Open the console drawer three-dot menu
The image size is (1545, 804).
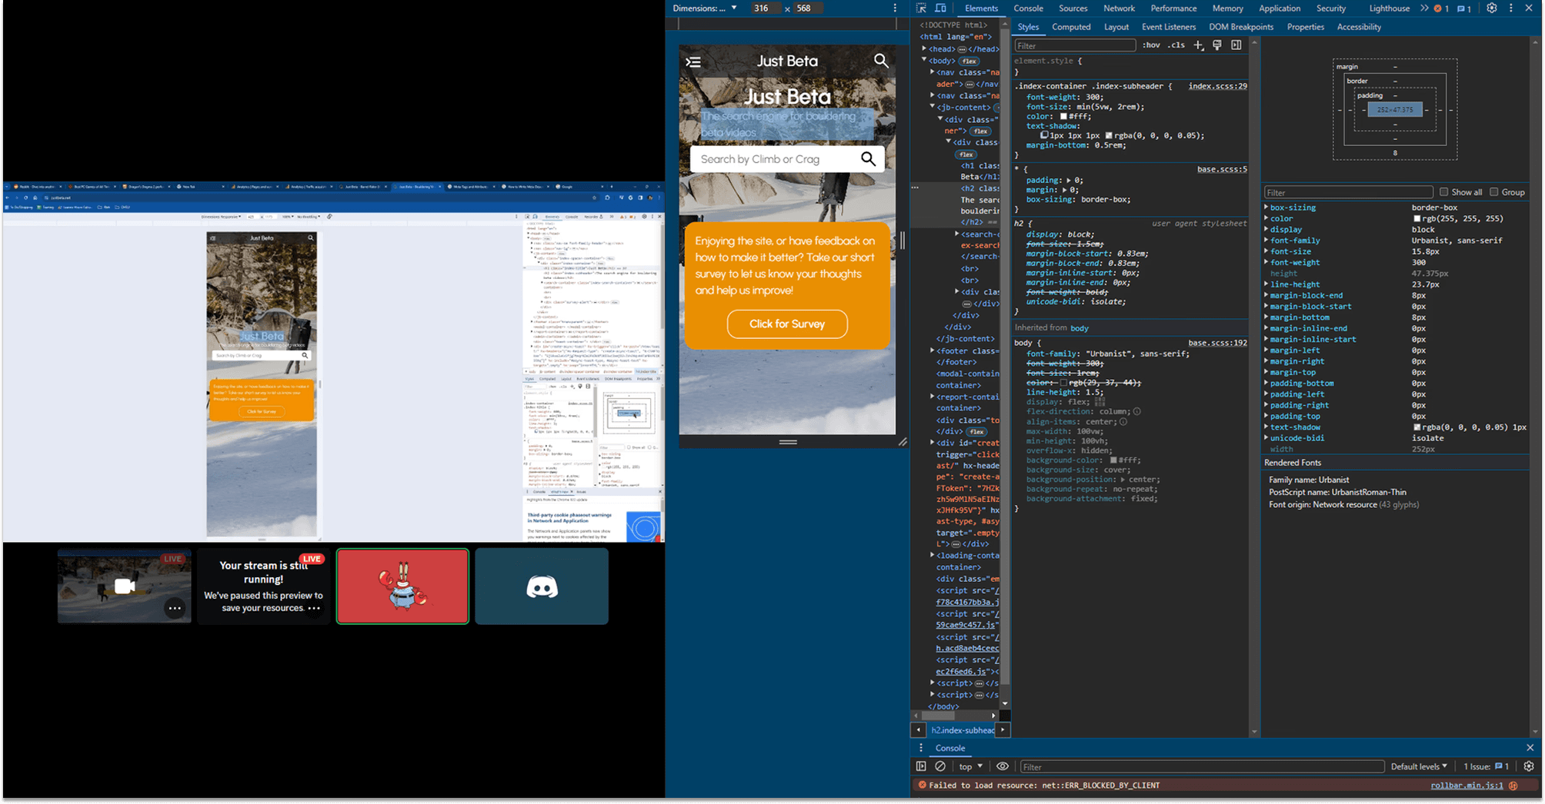pyautogui.click(x=921, y=748)
